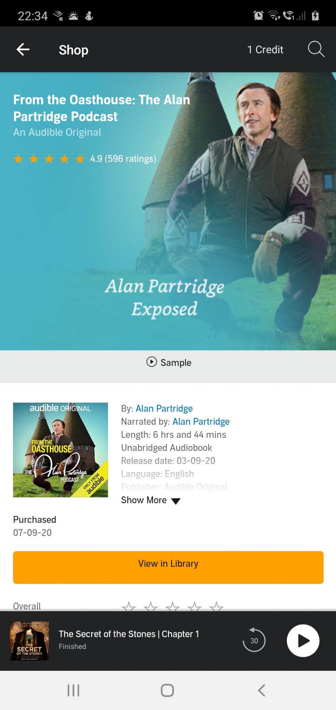
Task: Rate overall with the third star
Action: pyautogui.click(x=173, y=606)
